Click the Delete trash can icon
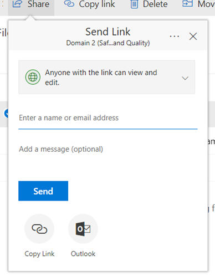215x277 pixels. point(134,4)
